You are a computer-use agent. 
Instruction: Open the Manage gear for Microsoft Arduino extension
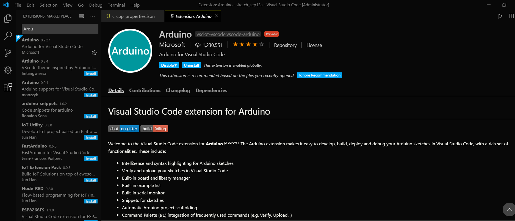[94, 53]
